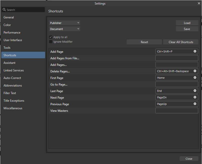Switch to the General settings section
This screenshot has height=164, width=202.
coord(9,17)
